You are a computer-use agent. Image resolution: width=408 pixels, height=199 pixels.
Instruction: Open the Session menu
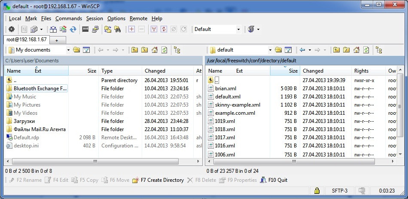(x=94, y=18)
